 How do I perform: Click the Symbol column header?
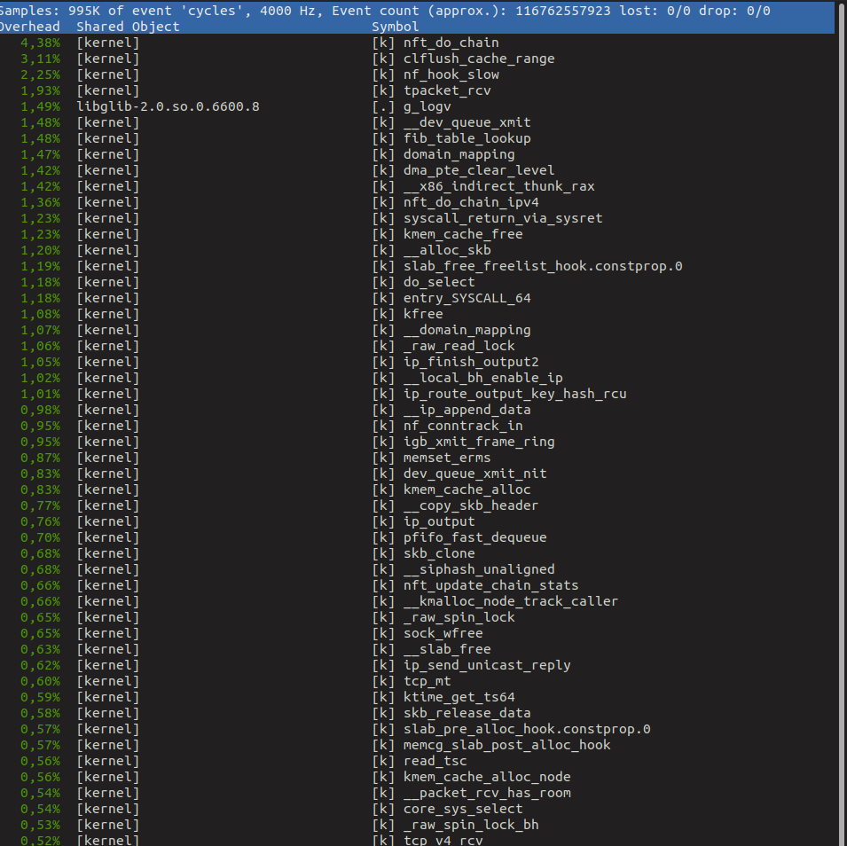[x=395, y=27]
